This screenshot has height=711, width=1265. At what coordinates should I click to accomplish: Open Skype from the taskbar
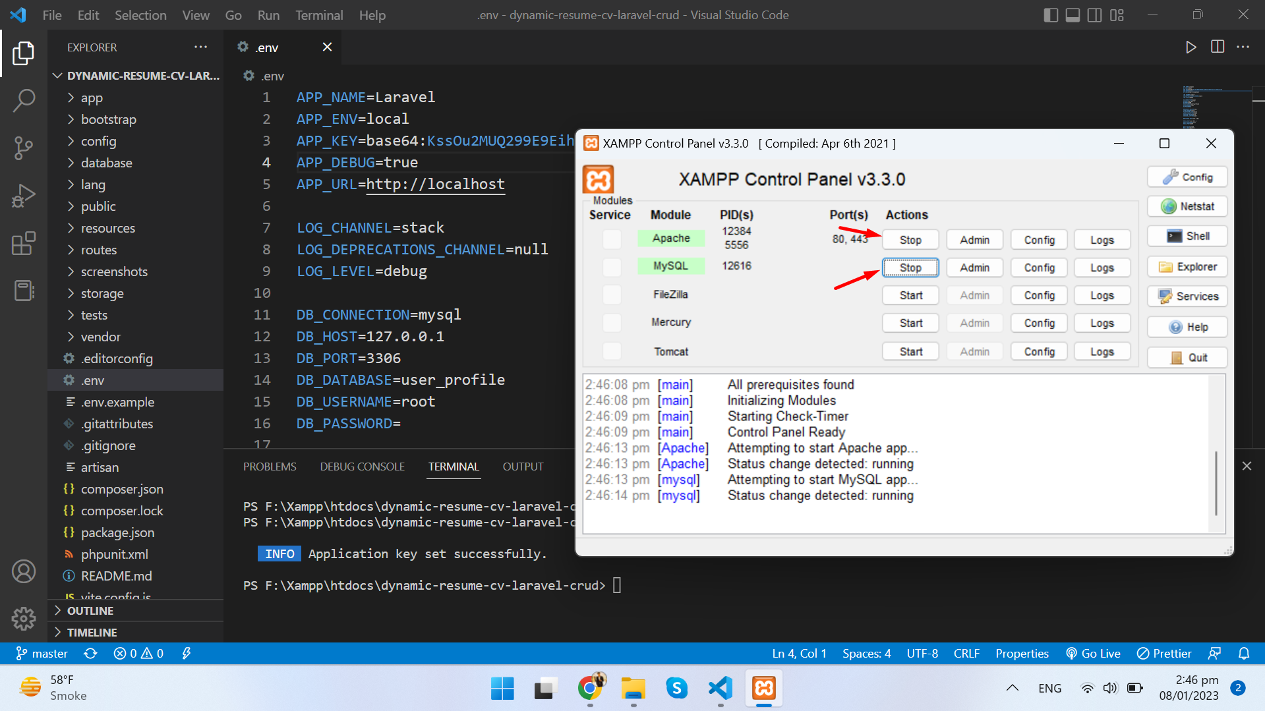coord(677,688)
